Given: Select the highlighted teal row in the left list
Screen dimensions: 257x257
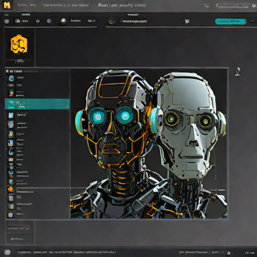Looking at the screenshot, I should click(37, 104).
